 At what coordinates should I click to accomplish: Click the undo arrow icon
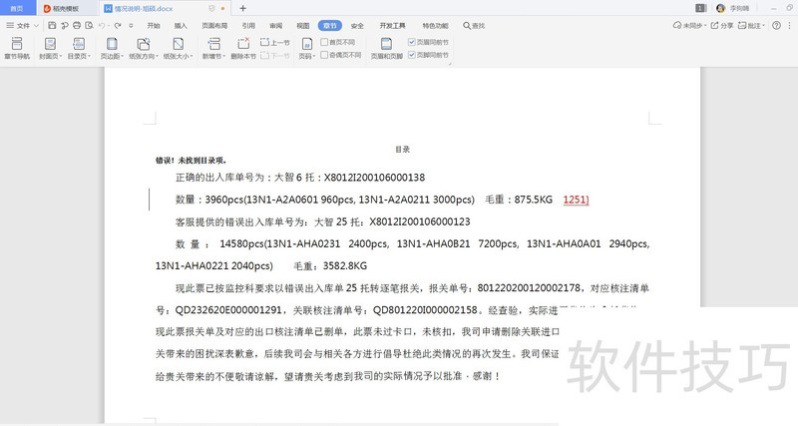pyautogui.click(x=102, y=26)
